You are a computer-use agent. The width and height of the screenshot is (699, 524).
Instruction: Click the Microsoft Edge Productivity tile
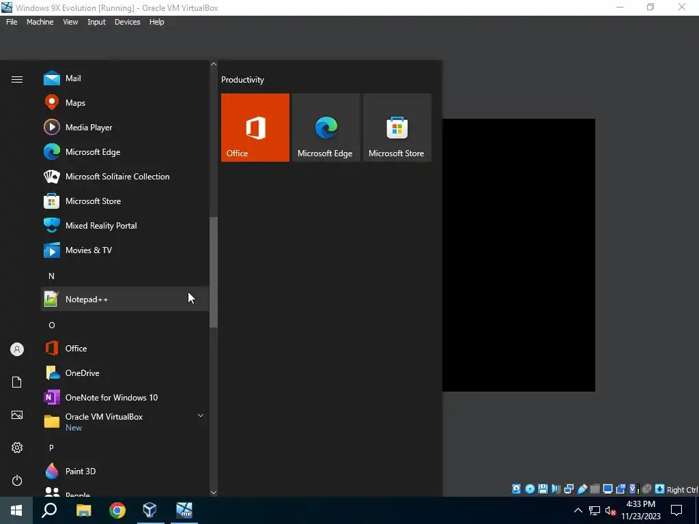coord(326,128)
